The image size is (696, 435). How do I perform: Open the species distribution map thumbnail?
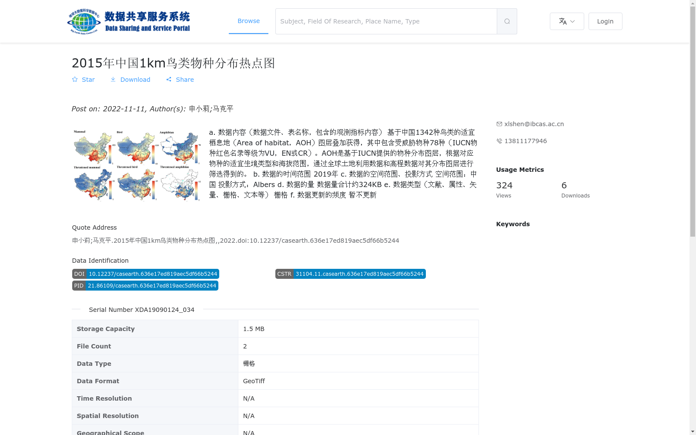tap(137, 165)
